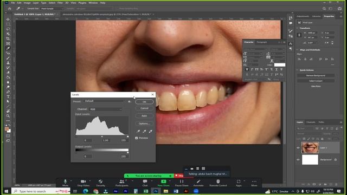Screen dimensions: 347x195
Task: Hide Layer 1 using its eye icon
Action: point(298,148)
